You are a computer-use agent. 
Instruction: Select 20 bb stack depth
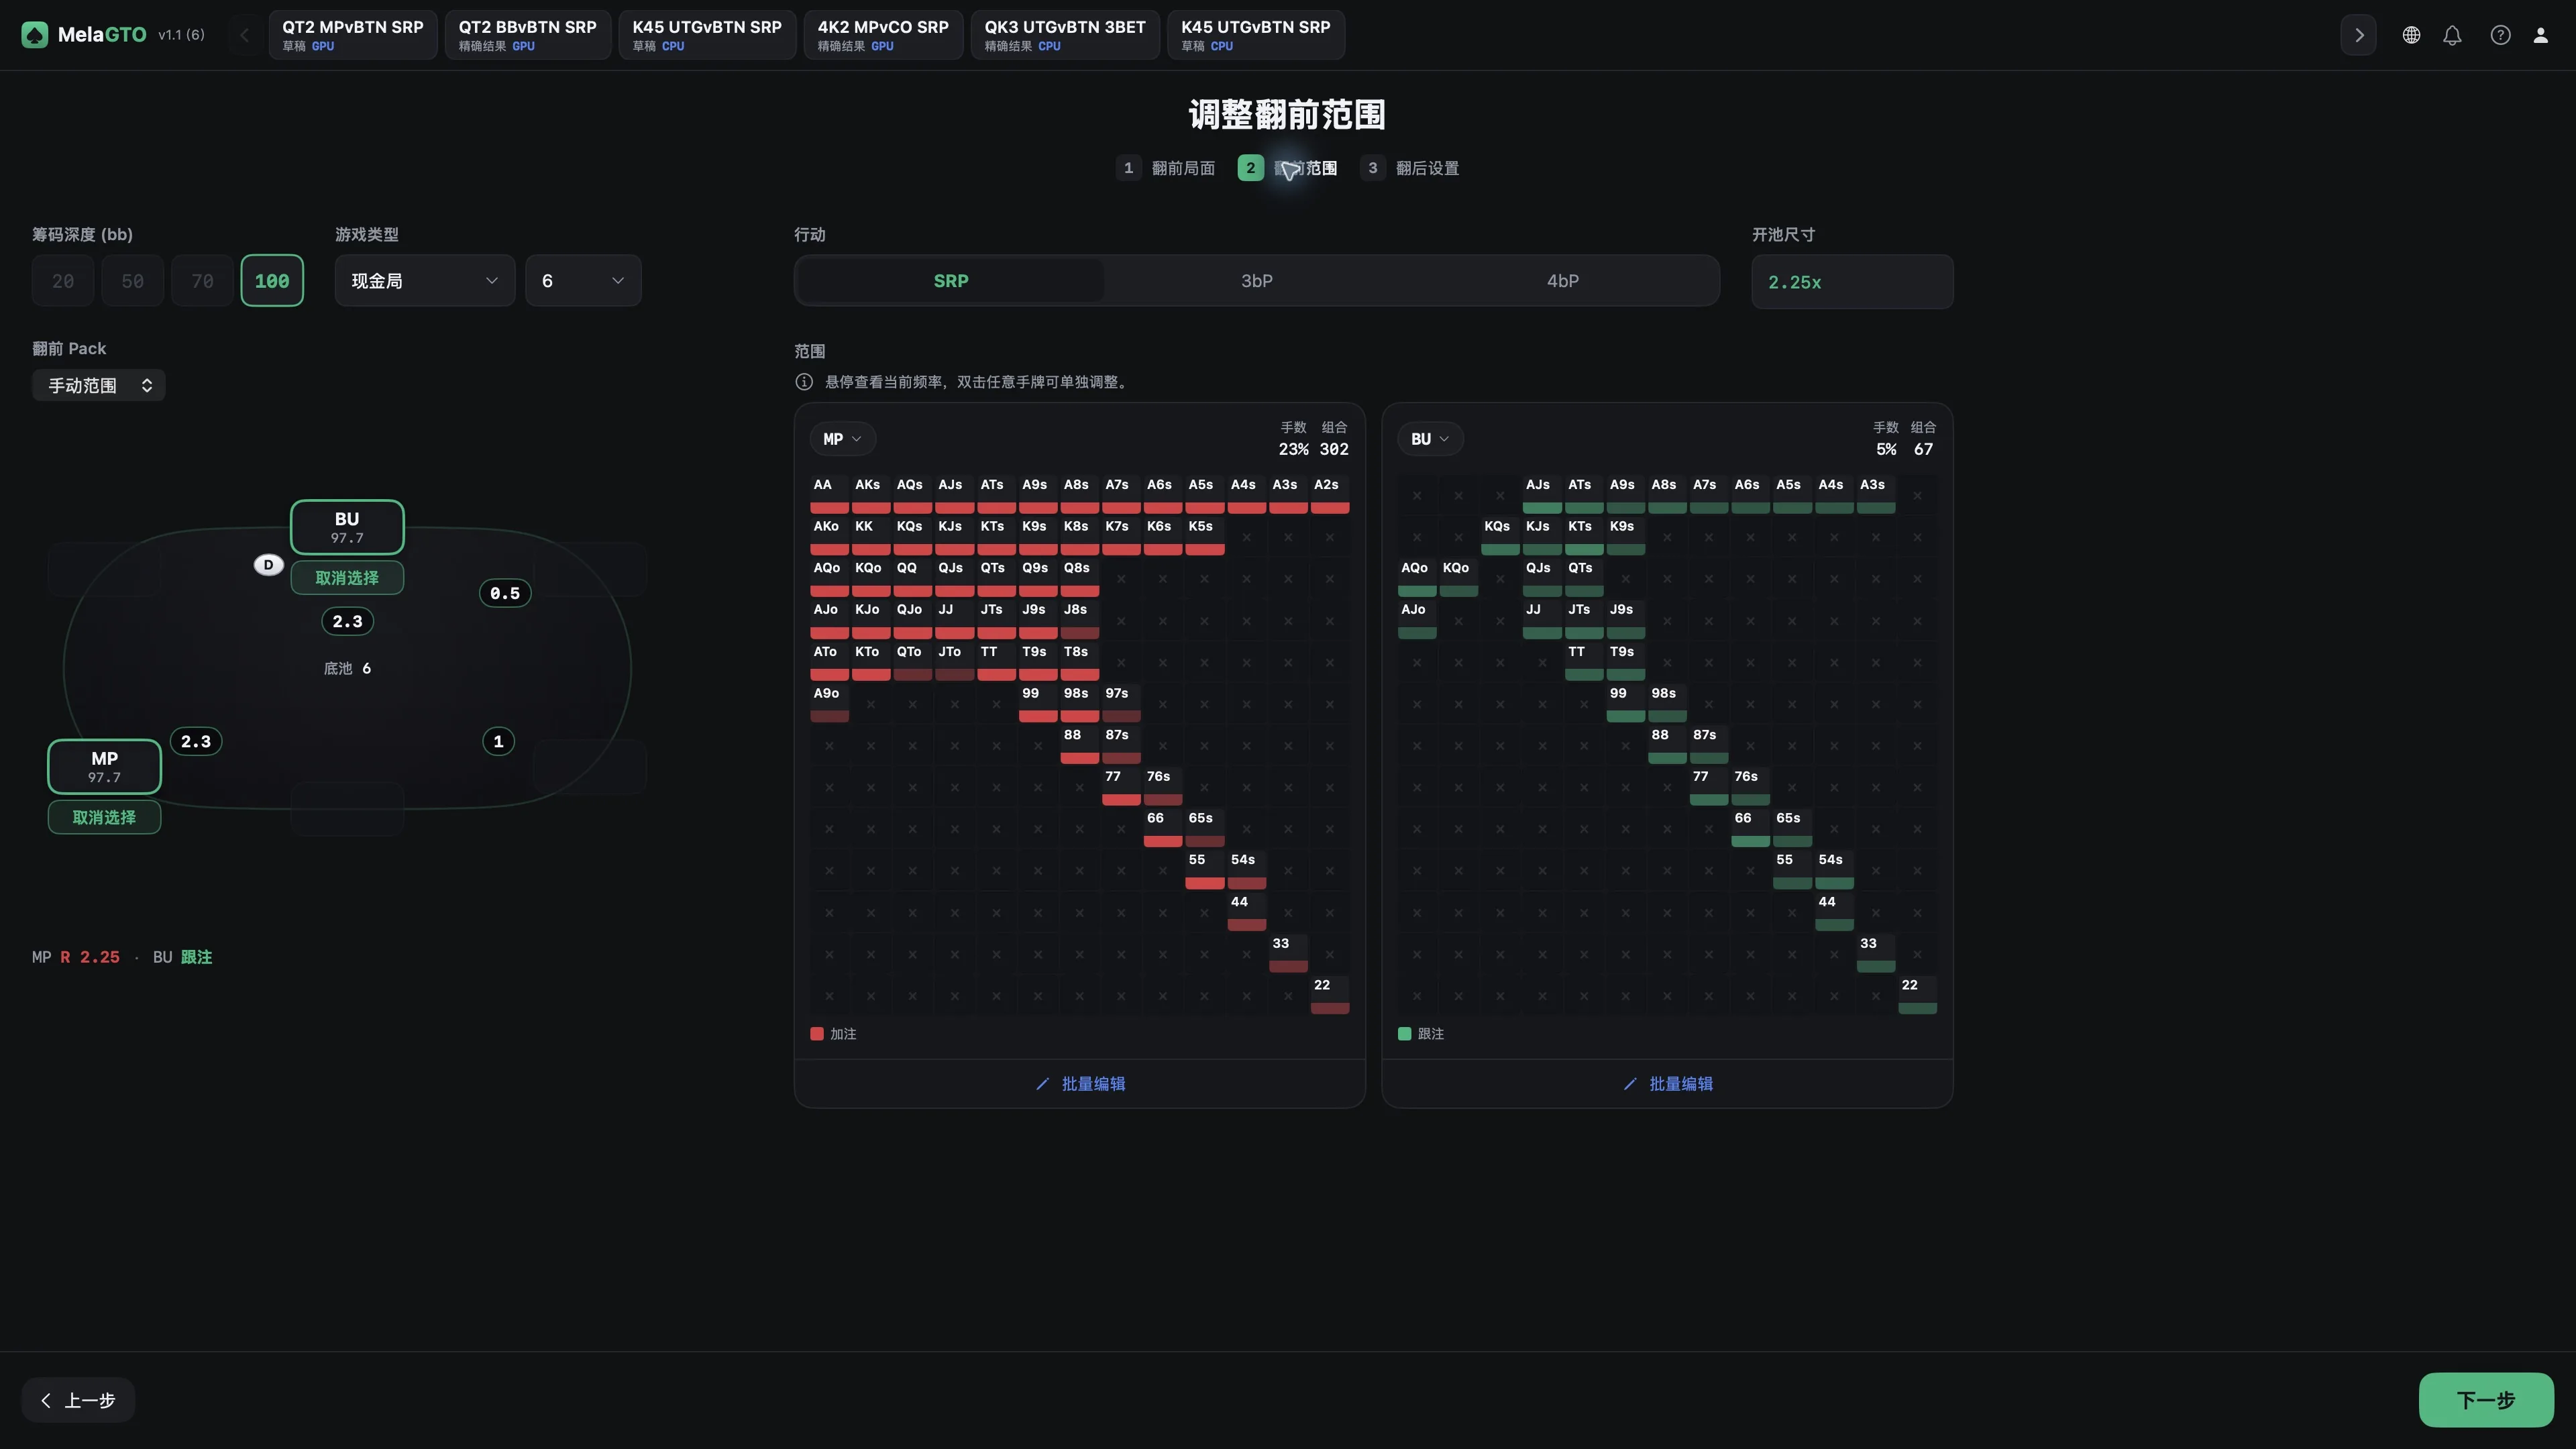(x=63, y=281)
